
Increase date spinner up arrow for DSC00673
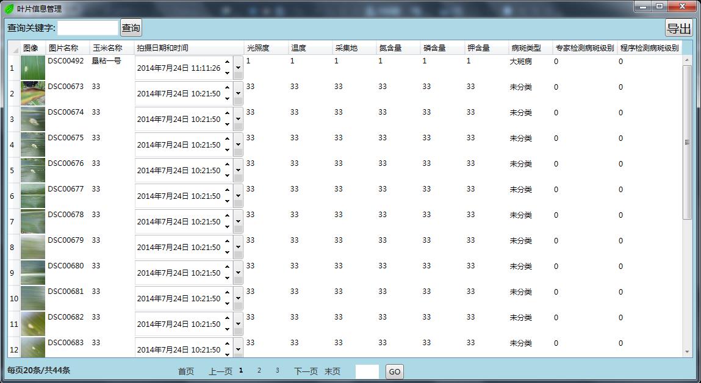[x=228, y=88]
